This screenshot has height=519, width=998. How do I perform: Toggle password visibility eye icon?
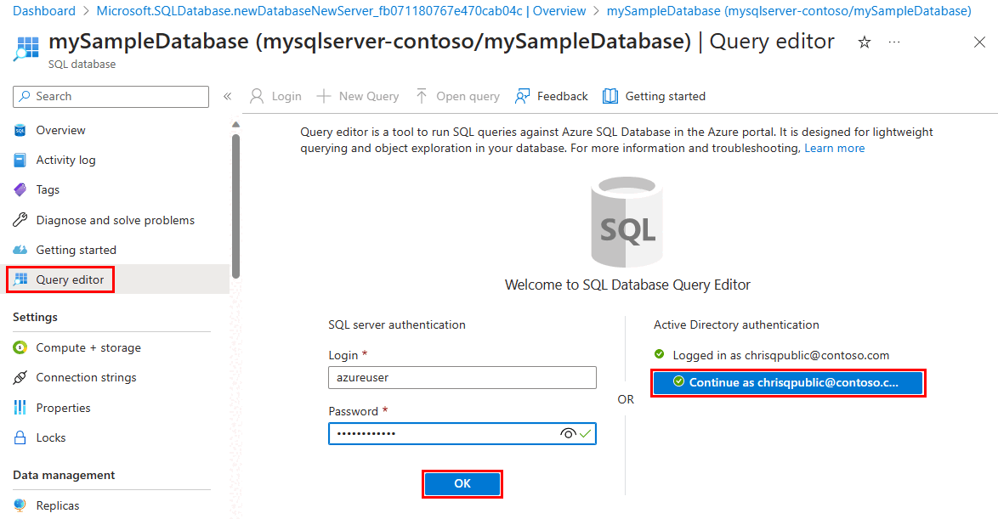(568, 434)
